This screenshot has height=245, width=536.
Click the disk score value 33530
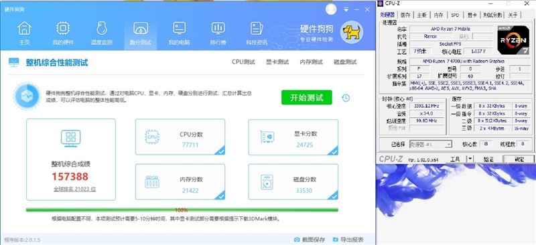pyautogui.click(x=304, y=190)
